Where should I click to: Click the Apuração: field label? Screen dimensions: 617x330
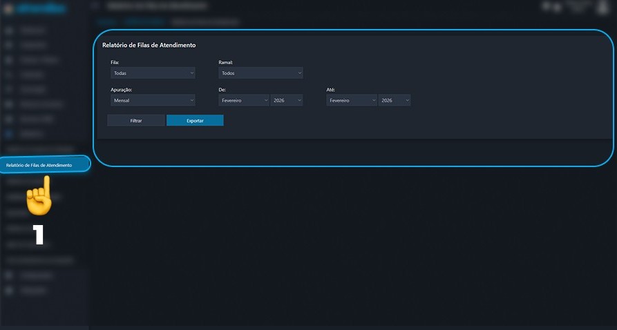pyautogui.click(x=121, y=90)
